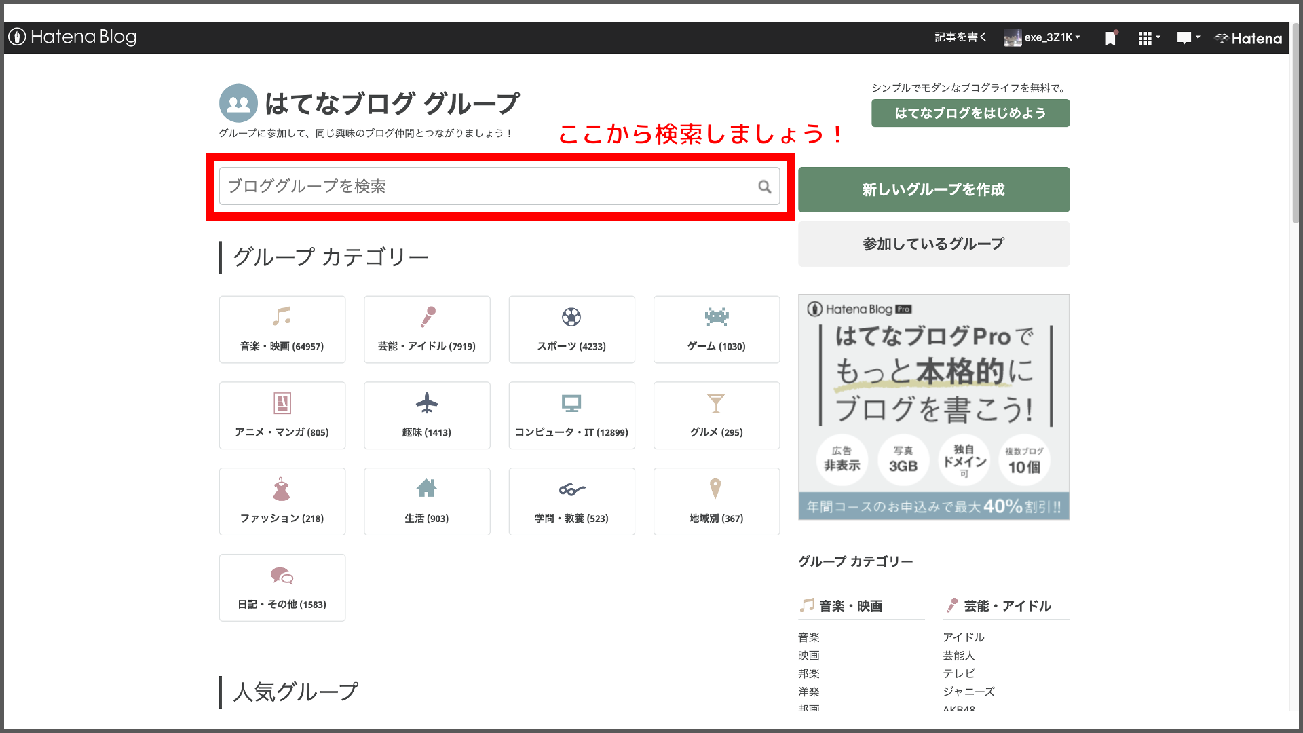The height and width of the screenshot is (733, 1303).
Task: Focus the ブロググループを検索 search field
Action: [x=499, y=186]
